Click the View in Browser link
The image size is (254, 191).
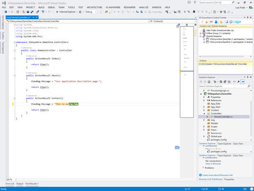point(213,164)
